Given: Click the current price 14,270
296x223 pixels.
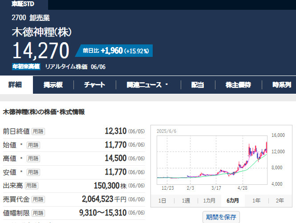Looking at the screenshot, I should point(41,51).
